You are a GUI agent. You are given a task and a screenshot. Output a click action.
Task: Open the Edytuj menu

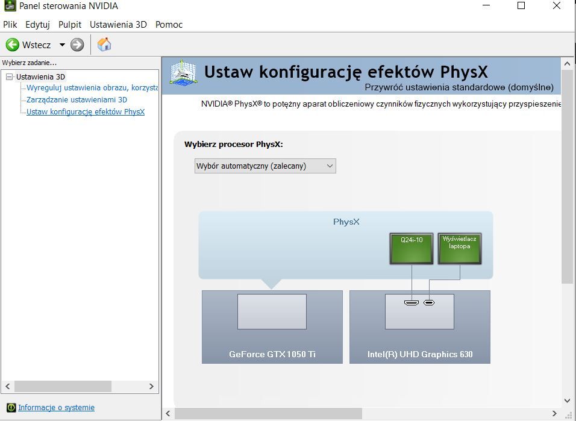click(37, 25)
